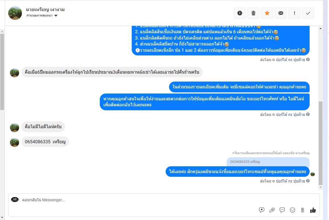Click customer name นายเหรียญ เงางาม

tap(45, 9)
